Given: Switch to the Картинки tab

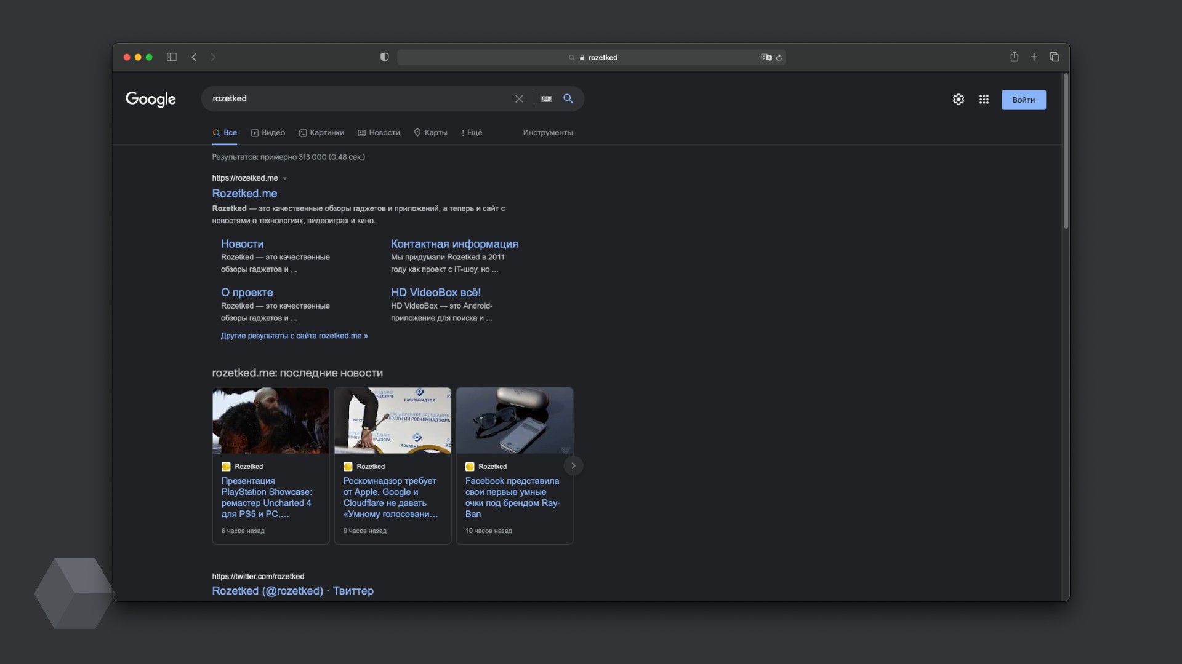Looking at the screenshot, I should [x=321, y=133].
